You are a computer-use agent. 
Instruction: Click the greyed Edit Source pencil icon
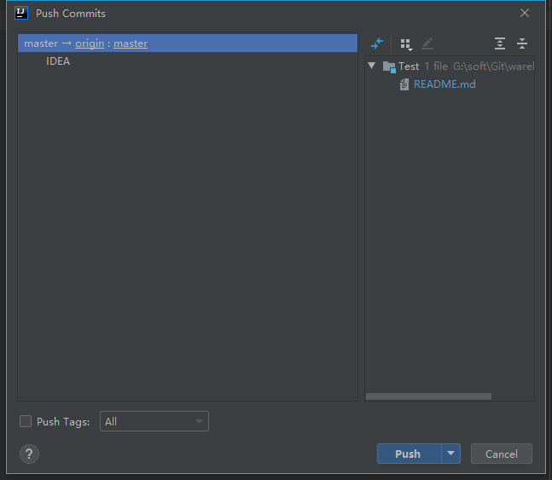pyautogui.click(x=427, y=43)
